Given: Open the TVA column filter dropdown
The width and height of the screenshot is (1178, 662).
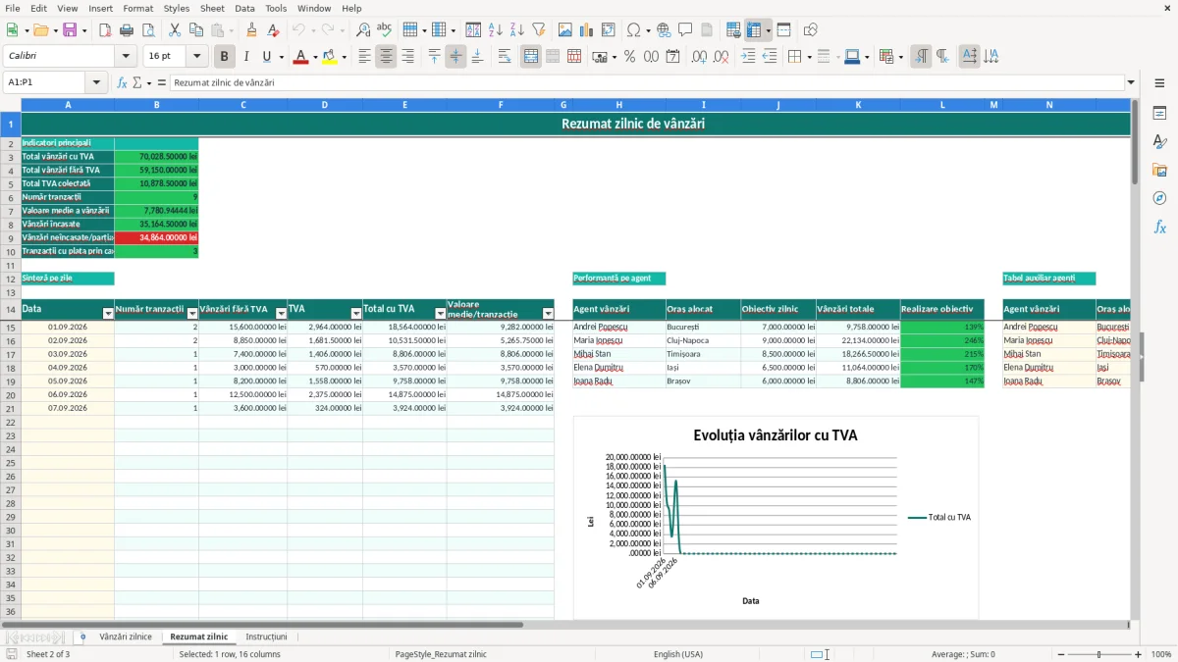Looking at the screenshot, I should (x=356, y=314).
